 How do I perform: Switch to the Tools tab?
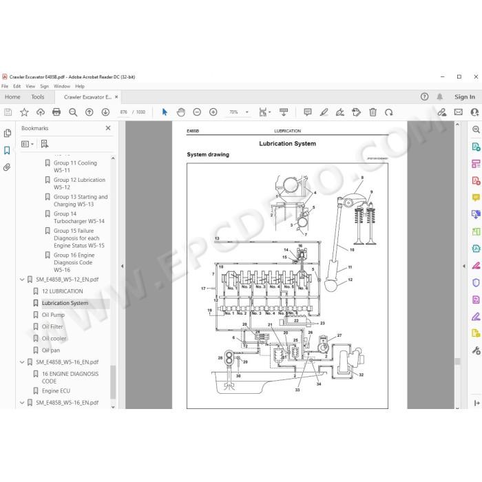(38, 97)
